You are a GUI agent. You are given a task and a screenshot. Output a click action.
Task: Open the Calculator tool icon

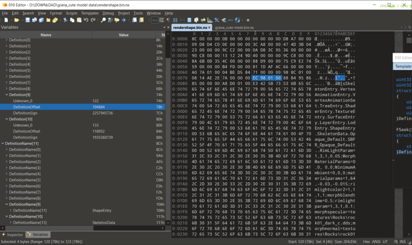point(189,20)
